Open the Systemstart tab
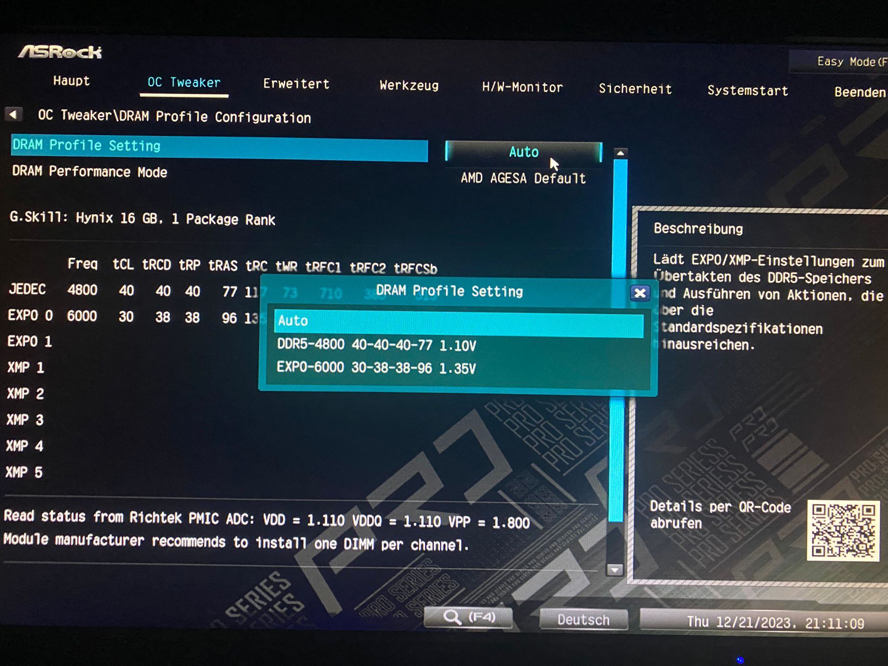 click(748, 91)
